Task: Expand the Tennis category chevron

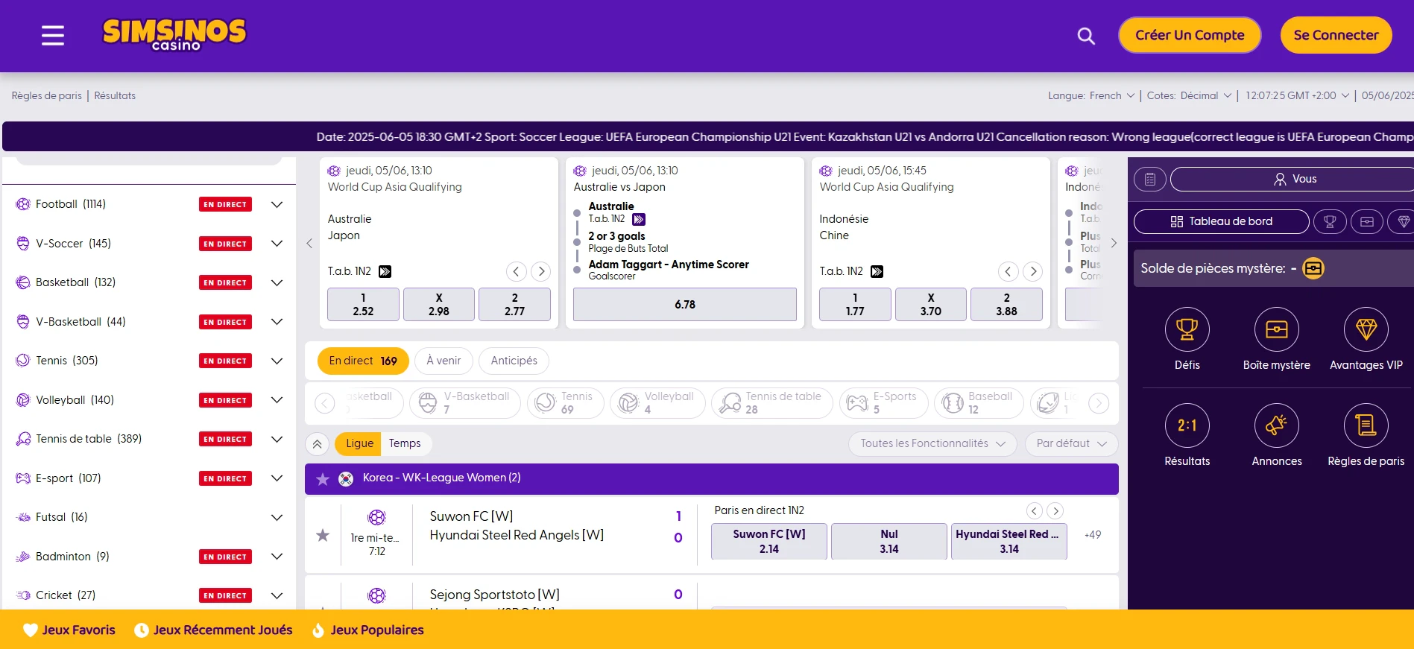Action: click(x=277, y=361)
